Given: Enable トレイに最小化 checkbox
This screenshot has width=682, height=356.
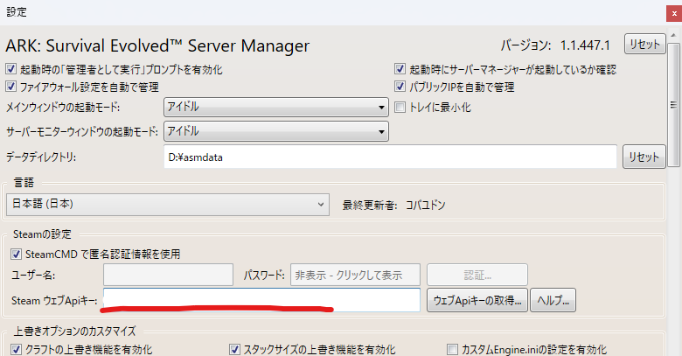Looking at the screenshot, I should 400,107.
